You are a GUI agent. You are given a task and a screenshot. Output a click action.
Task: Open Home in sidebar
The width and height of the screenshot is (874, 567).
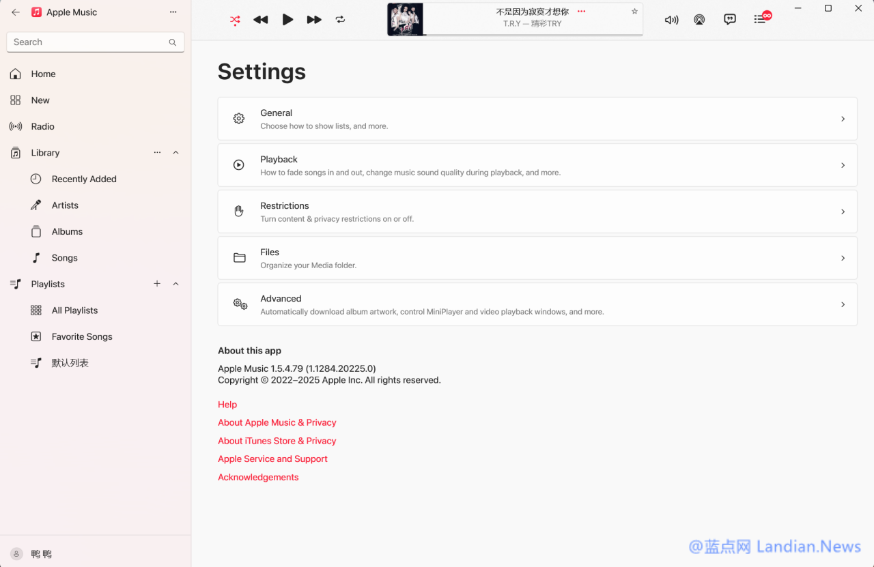pyautogui.click(x=96, y=74)
